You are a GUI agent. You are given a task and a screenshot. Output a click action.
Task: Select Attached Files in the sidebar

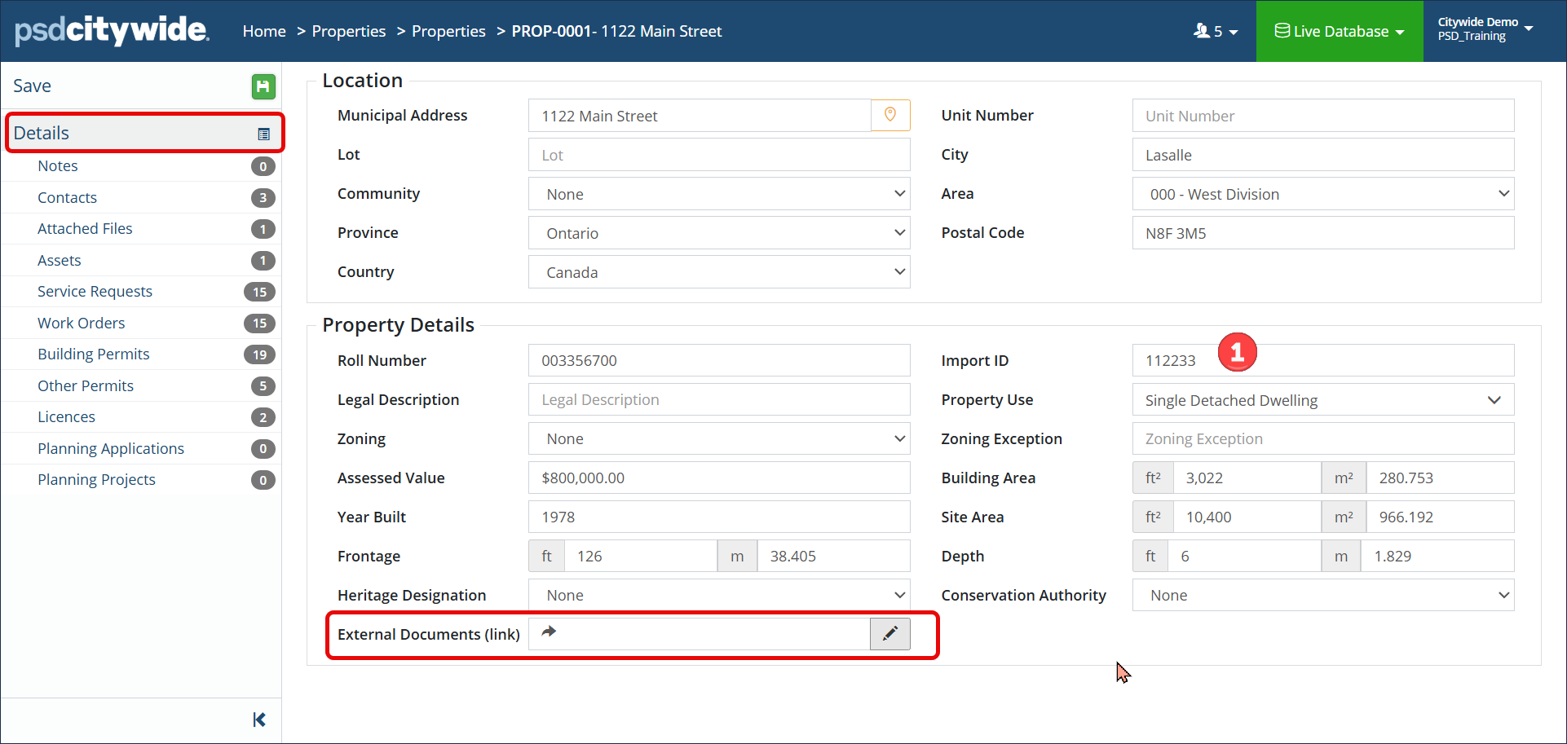point(85,229)
